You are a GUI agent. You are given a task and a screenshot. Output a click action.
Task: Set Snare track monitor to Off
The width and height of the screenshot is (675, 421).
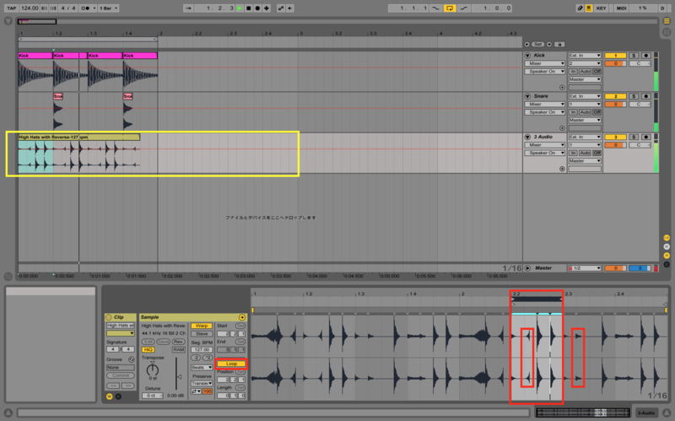point(597,112)
